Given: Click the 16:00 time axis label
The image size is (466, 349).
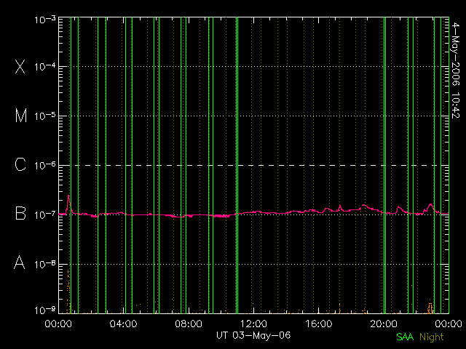Looking at the screenshot, I should (x=319, y=324).
